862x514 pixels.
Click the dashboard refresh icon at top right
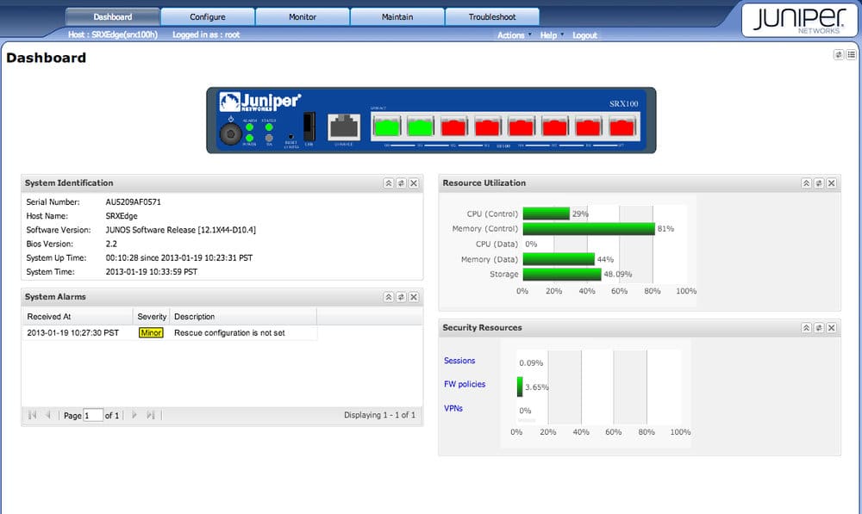tap(839, 54)
